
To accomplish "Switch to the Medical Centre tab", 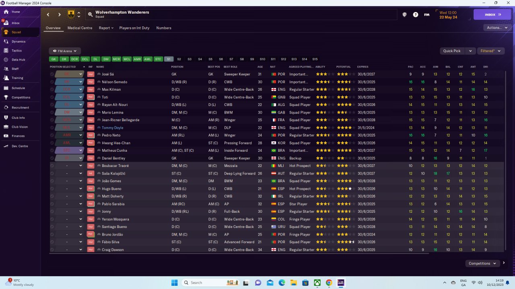I will 80,28.
